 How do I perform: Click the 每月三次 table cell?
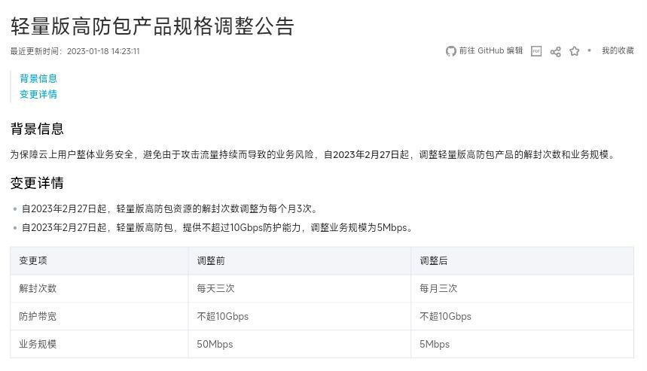[x=438, y=288]
